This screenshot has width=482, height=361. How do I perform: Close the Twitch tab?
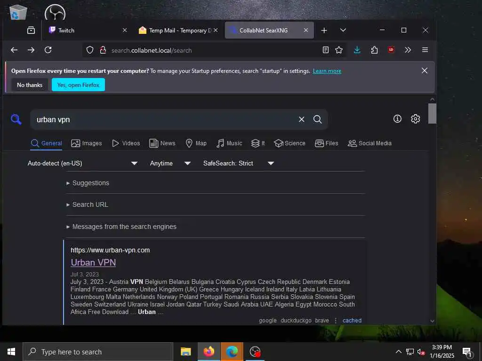(x=124, y=31)
